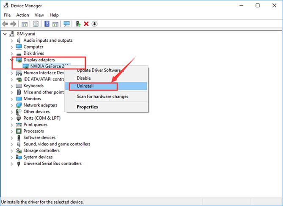This screenshot has height=206, width=283.
Task: Click the Properties sheet toolbar icon
Action: [36, 24]
